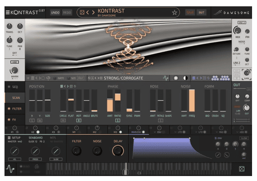Open the main hamburger menu beside KONTRAST logo

tap(8, 13)
